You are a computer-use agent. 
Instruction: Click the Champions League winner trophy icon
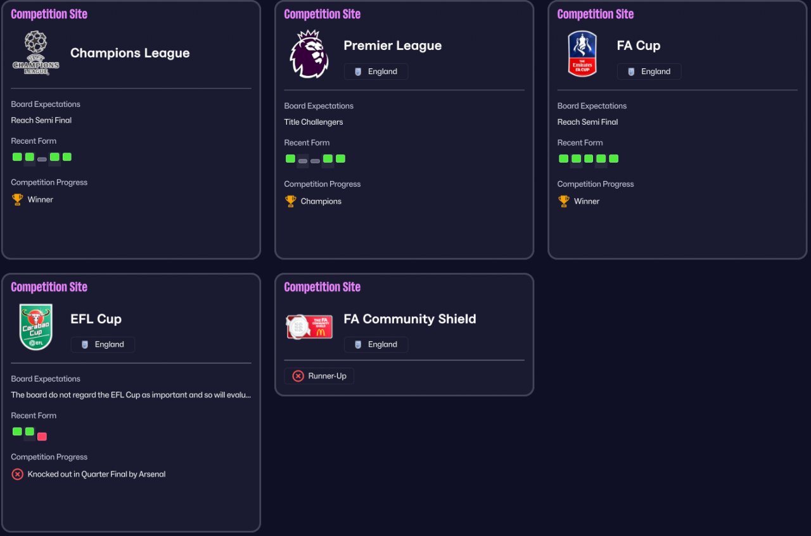(17, 199)
